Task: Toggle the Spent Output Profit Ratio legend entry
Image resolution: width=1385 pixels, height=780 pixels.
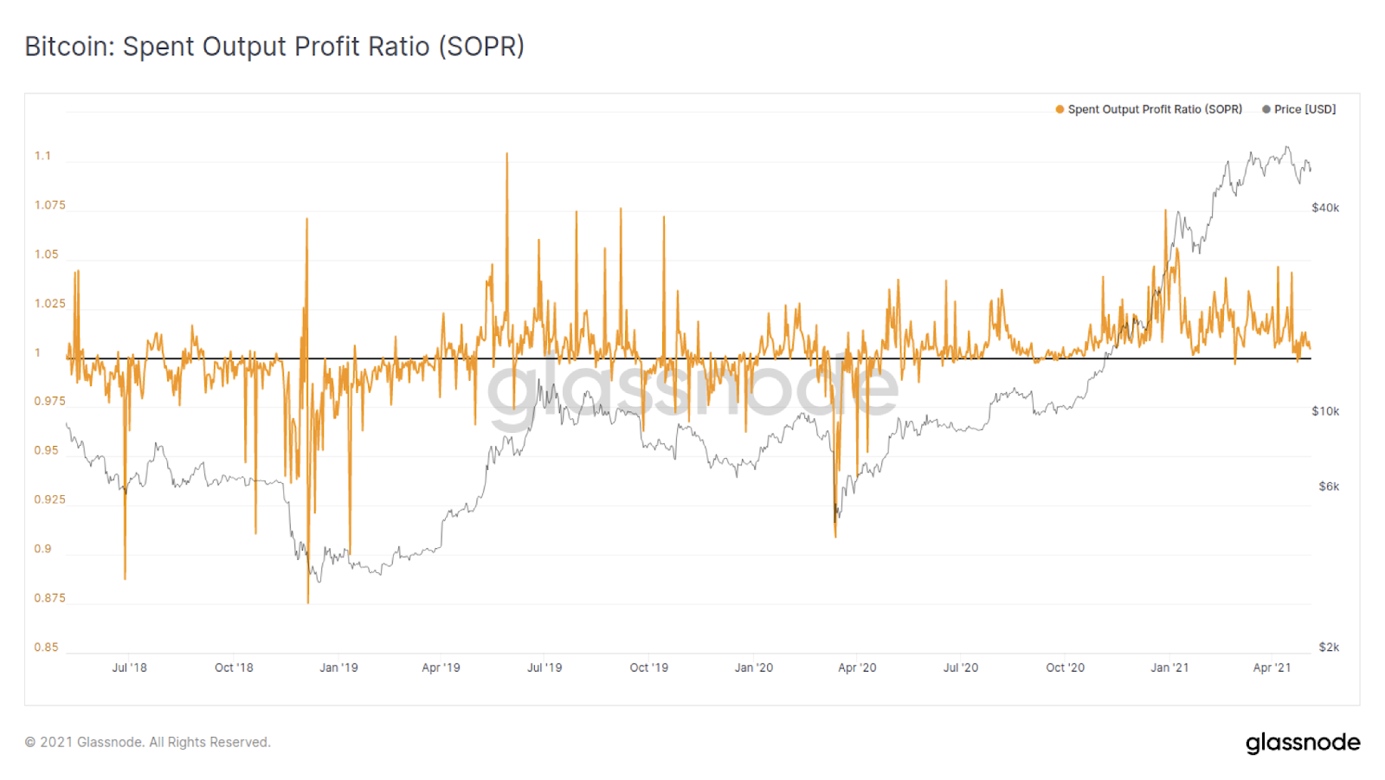Action: tap(1149, 109)
